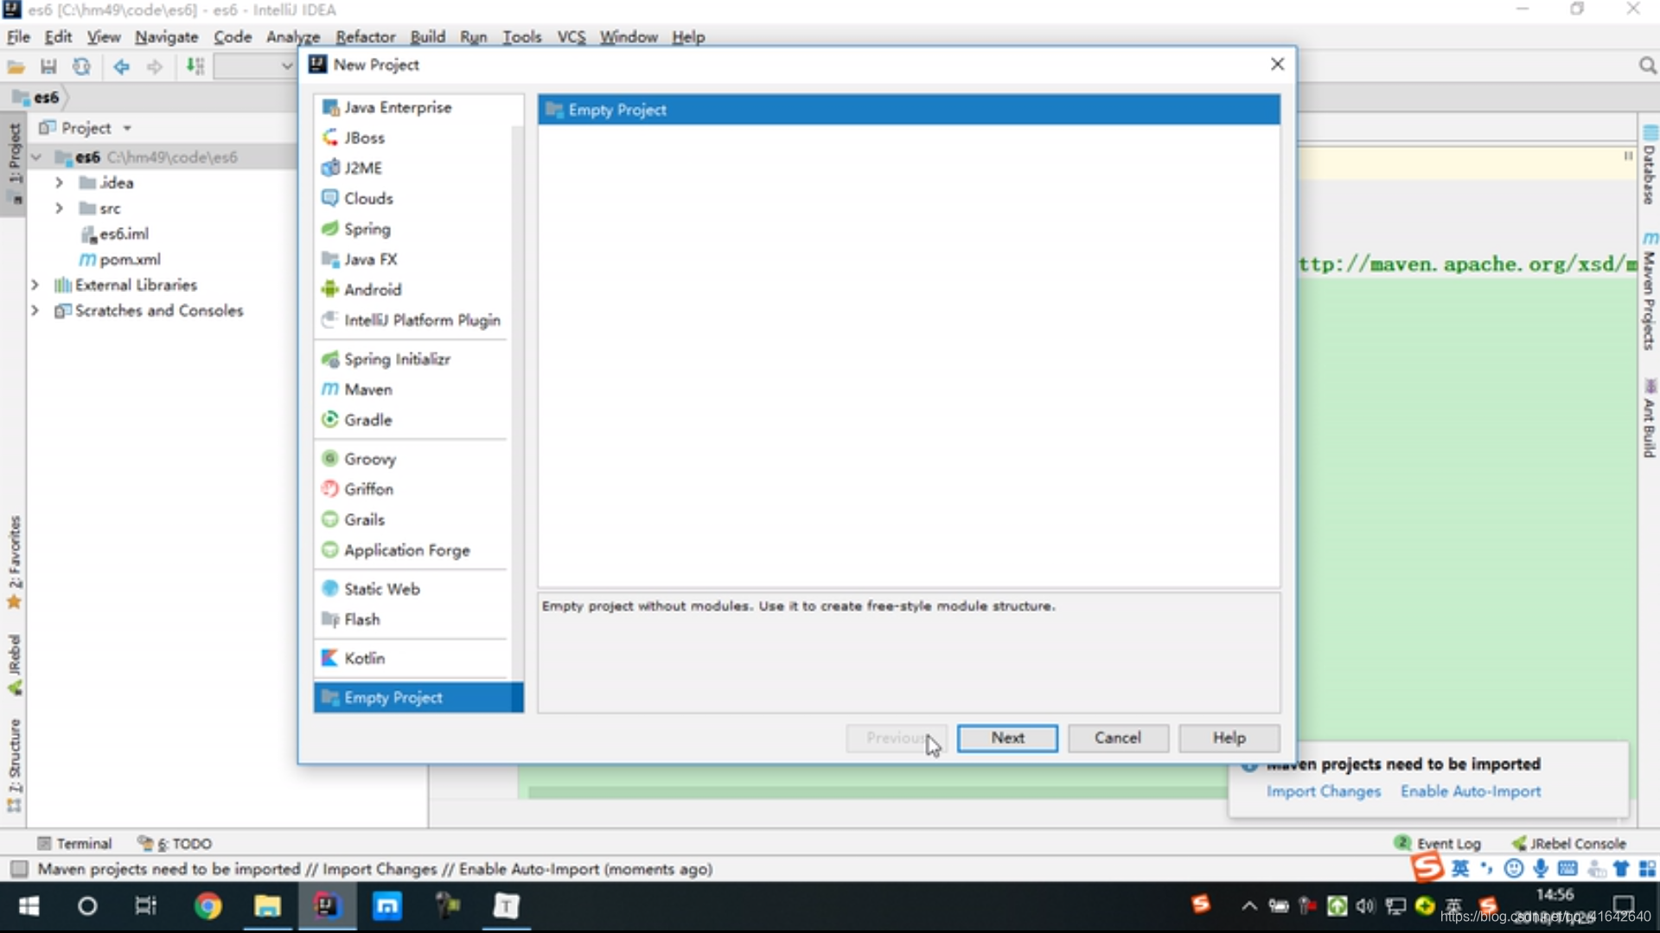Viewport: 1660px width, 933px height.
Task: Expand Scratches and Consoles node
Action: coord(35,310)
